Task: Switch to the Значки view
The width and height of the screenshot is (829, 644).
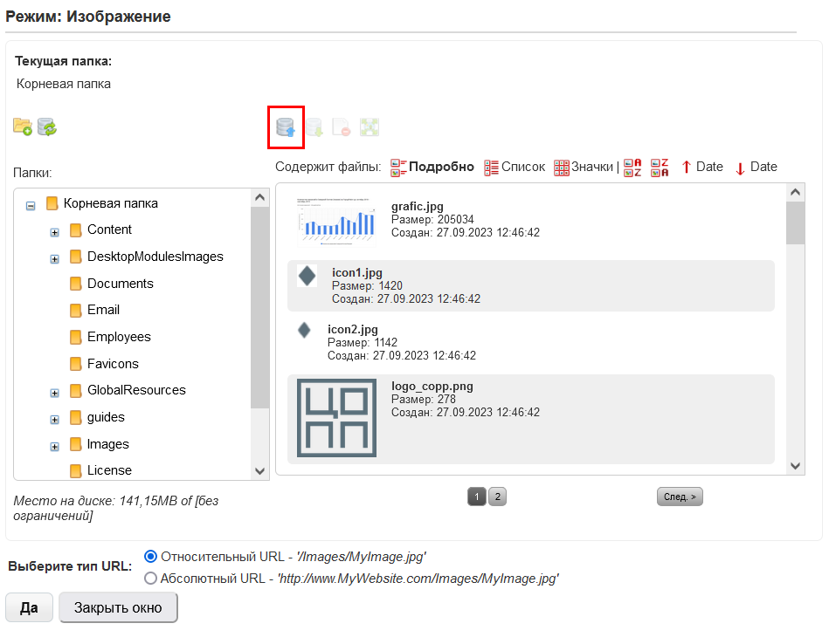Action: click(x=583, y=168)
